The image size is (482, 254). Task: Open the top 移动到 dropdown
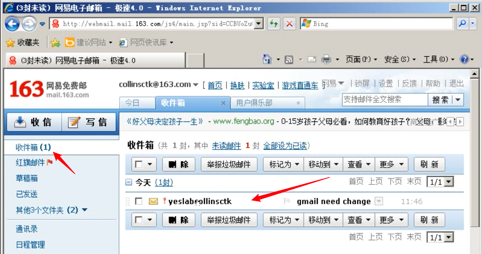point(323,165)
